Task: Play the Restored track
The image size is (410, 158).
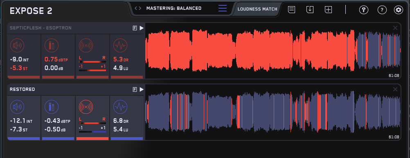Action: (x=142, y=90)
